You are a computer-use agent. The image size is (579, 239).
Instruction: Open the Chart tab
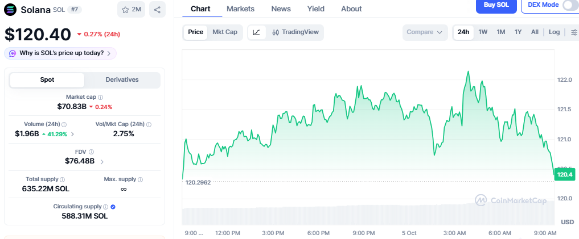200,9
